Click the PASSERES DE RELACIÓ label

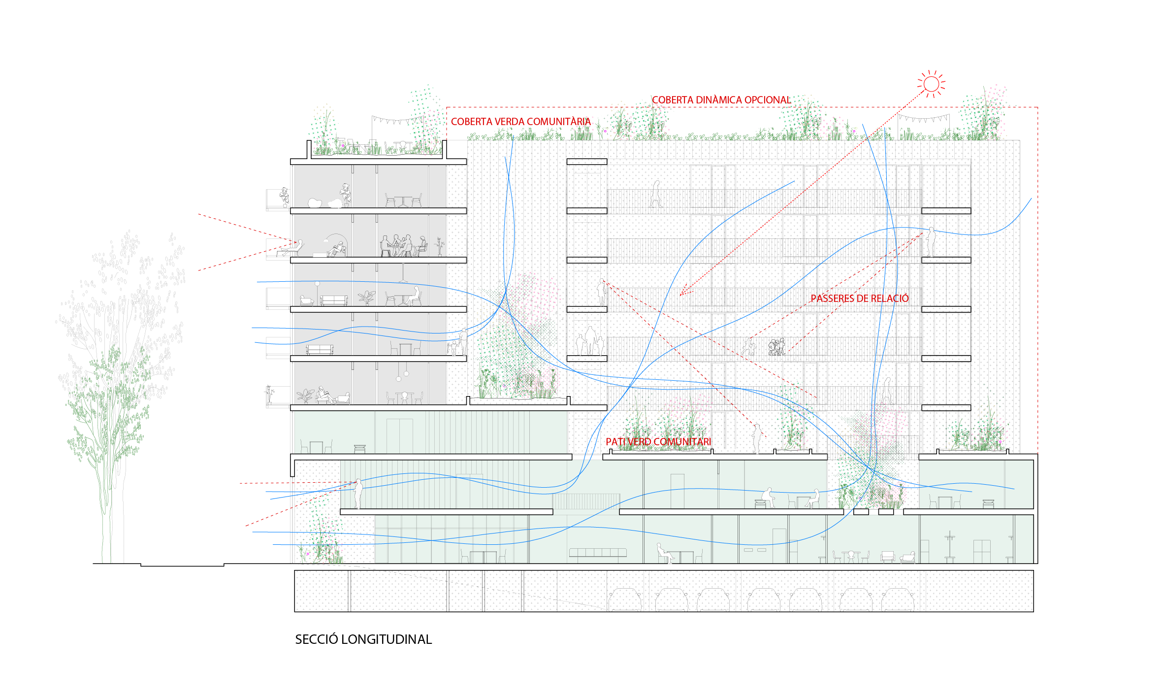point(859,299)
